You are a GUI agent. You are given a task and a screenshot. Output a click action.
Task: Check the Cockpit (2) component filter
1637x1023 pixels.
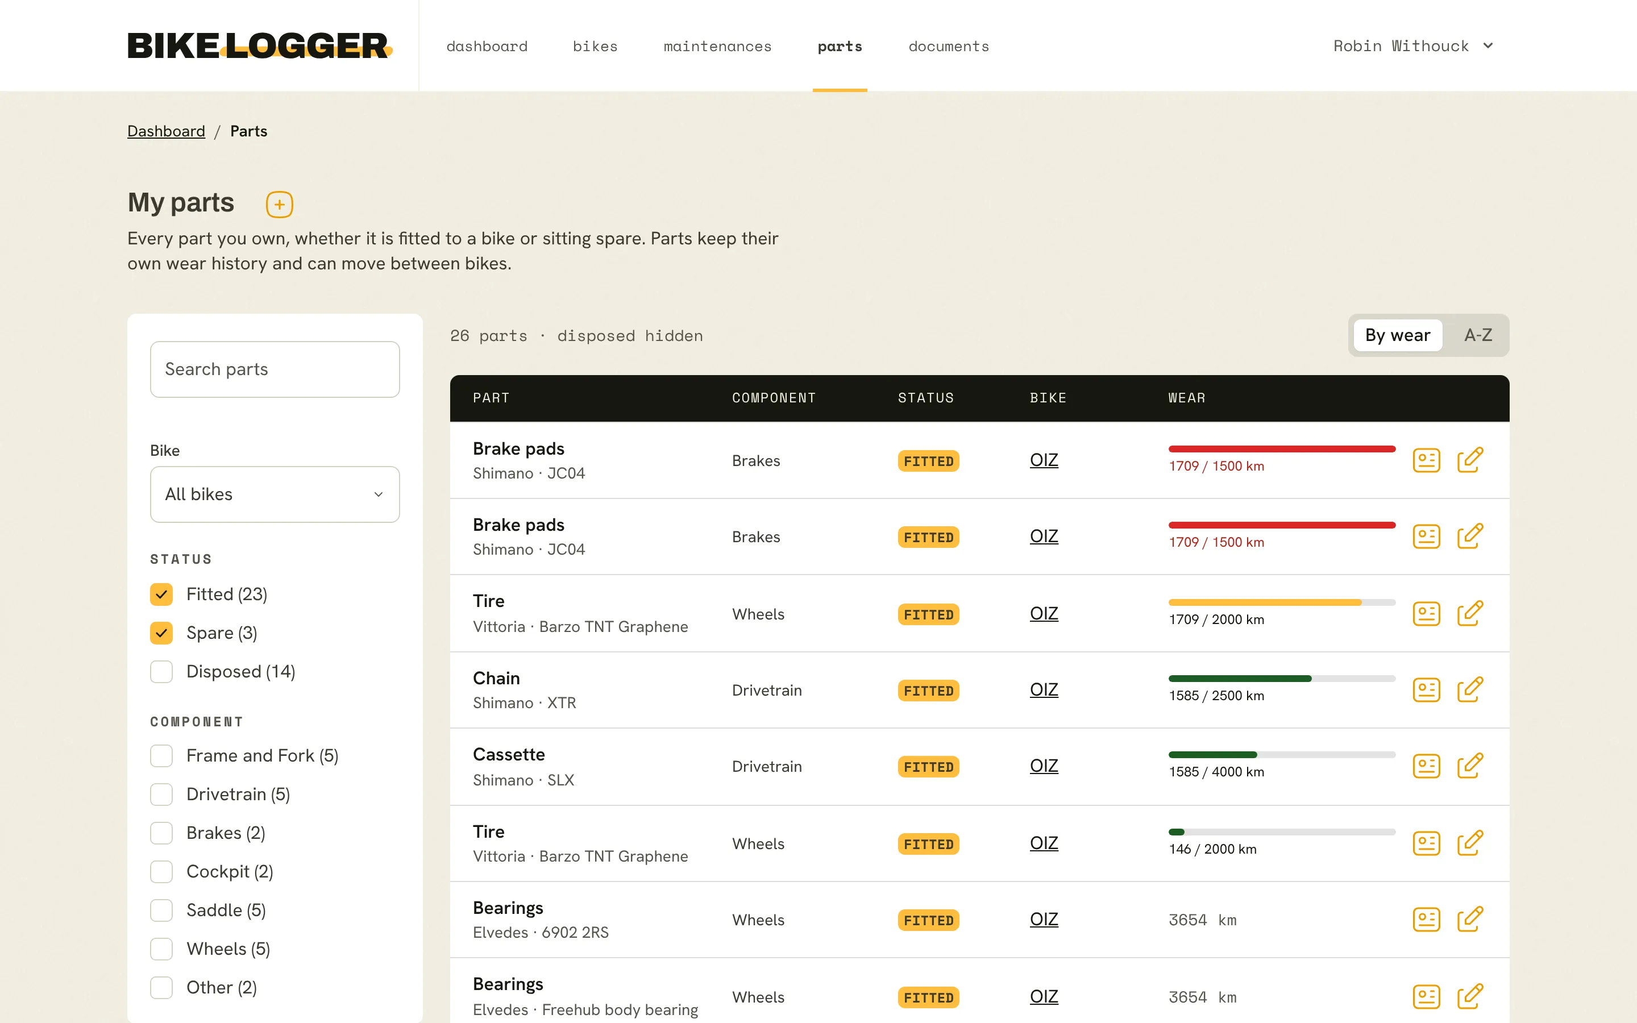click(161, 871)
